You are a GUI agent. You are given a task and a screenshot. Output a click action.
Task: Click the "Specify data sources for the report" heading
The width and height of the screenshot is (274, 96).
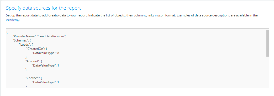(x=44, y=8)
